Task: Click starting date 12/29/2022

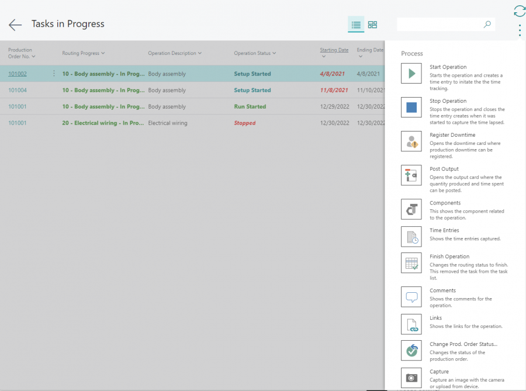Action: 334,106
